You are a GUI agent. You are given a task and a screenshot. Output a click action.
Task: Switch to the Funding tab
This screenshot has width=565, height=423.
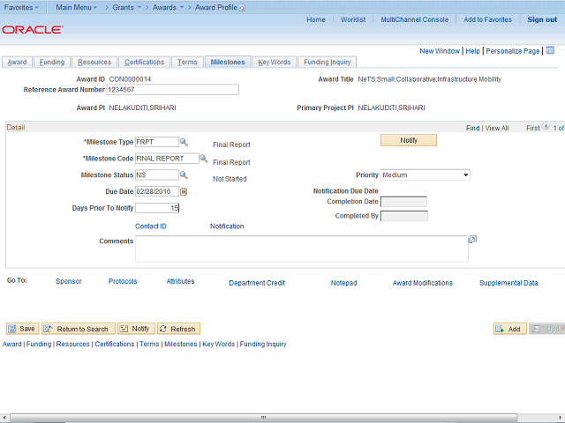pyautogui.click(x=52, y=63)
